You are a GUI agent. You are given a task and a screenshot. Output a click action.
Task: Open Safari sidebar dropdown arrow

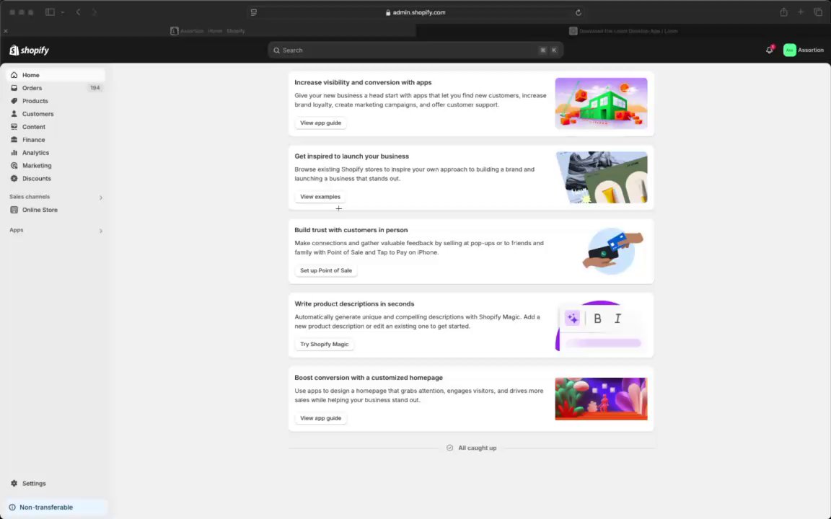point(63,12)
